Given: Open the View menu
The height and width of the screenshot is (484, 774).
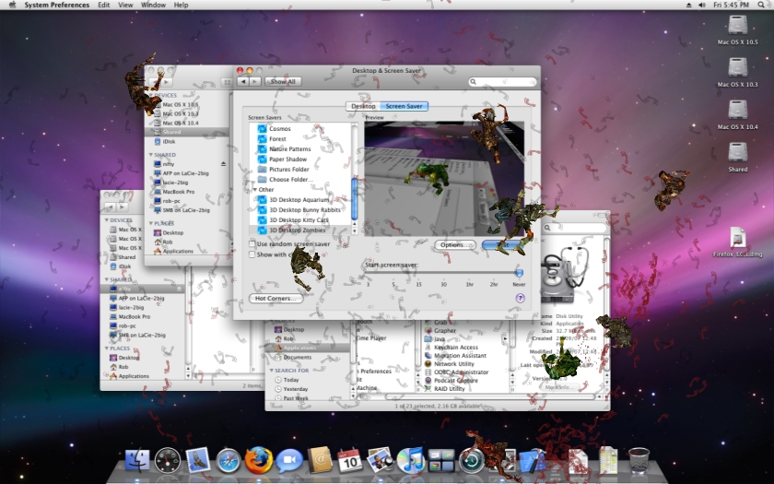Looking at the screenshot, I should pos(125,5).
